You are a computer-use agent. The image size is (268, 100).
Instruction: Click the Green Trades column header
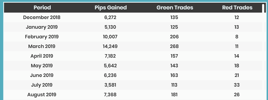[175, 8]
